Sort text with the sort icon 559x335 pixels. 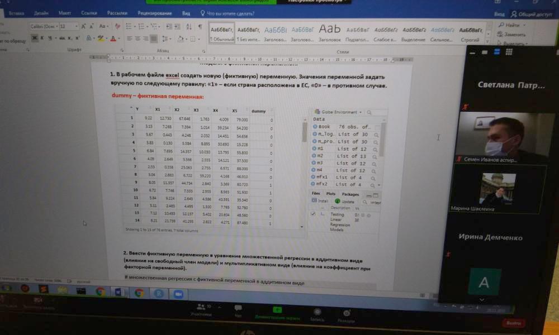click(x=189, y=27)
